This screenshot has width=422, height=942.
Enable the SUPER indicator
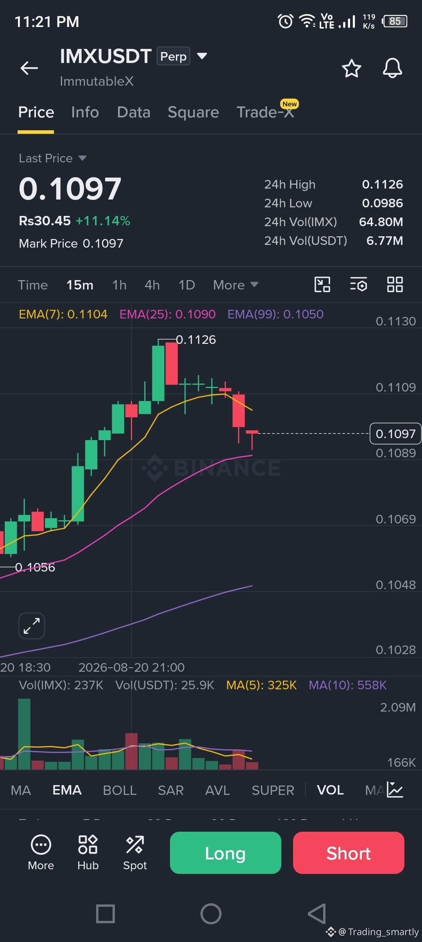[273, 790]
